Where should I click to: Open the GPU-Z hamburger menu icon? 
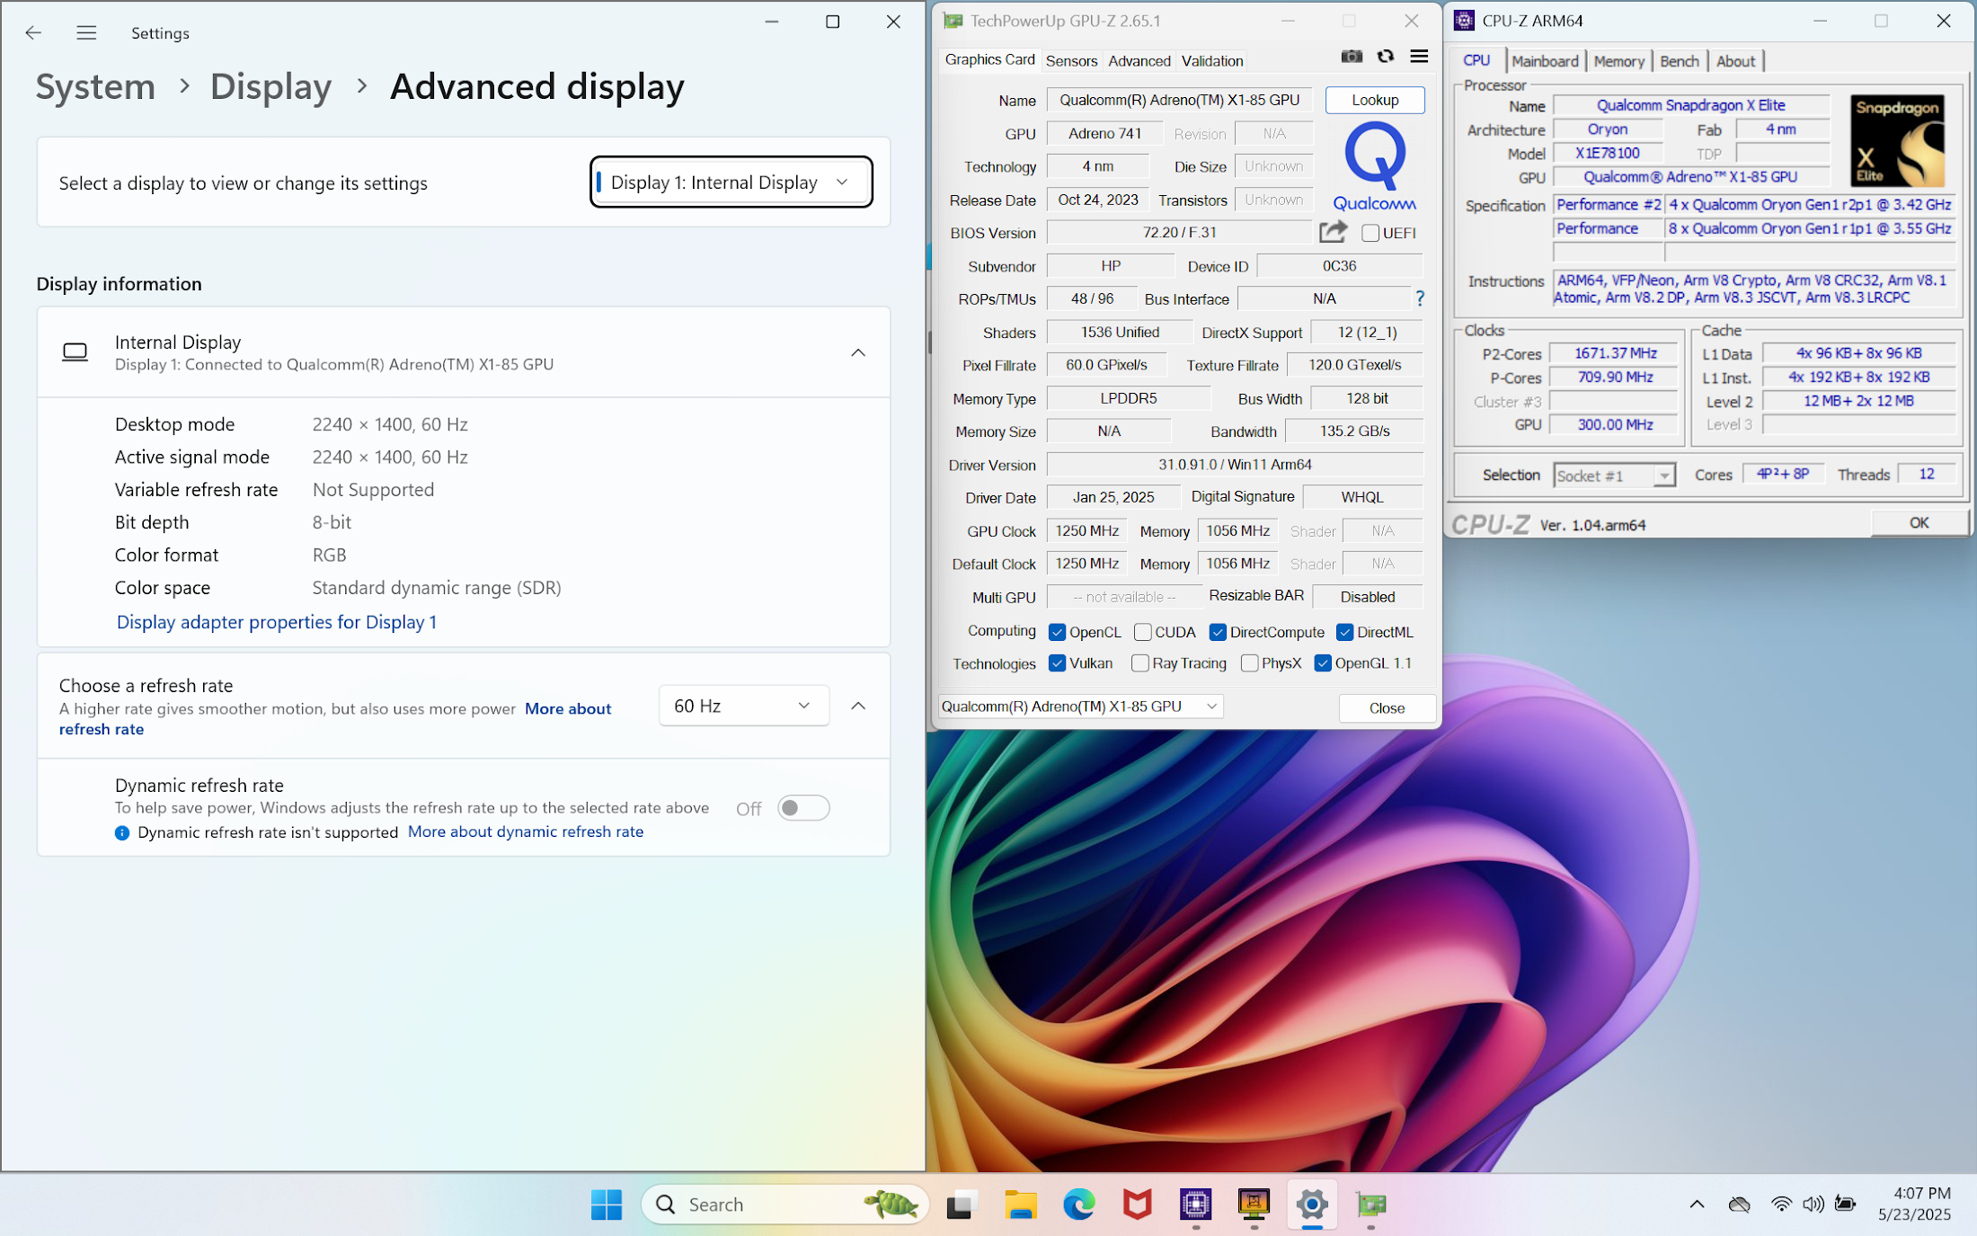(1419, 57)
